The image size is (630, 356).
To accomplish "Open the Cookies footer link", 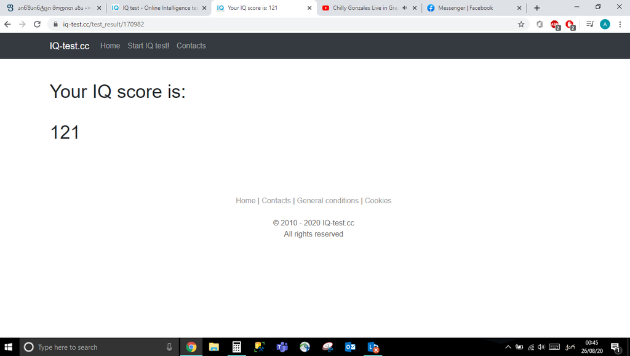I will 378,200.
